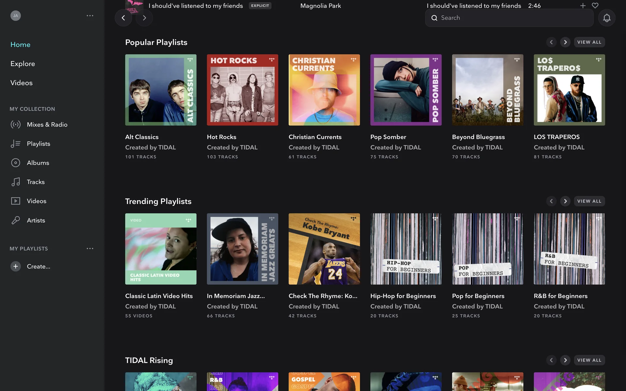Click the Create playlist plus icon

16,267
